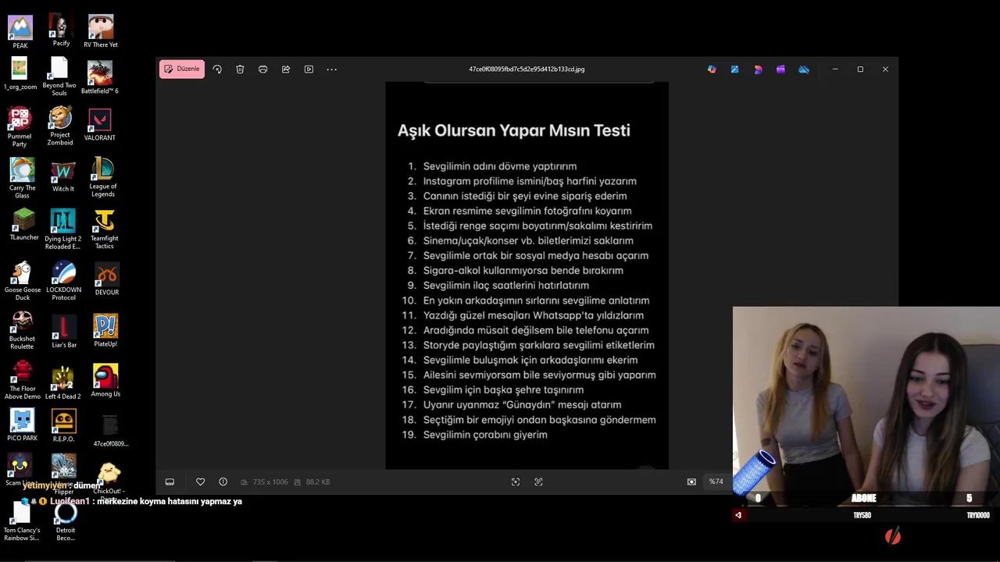The width and height of the screenshot is (1000, 562).
Task: Click the actual-size zoom icon beside fit icon
Action: [x=538, y=482]
